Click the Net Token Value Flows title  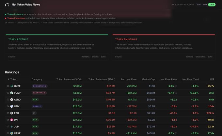tap(26, 5)
